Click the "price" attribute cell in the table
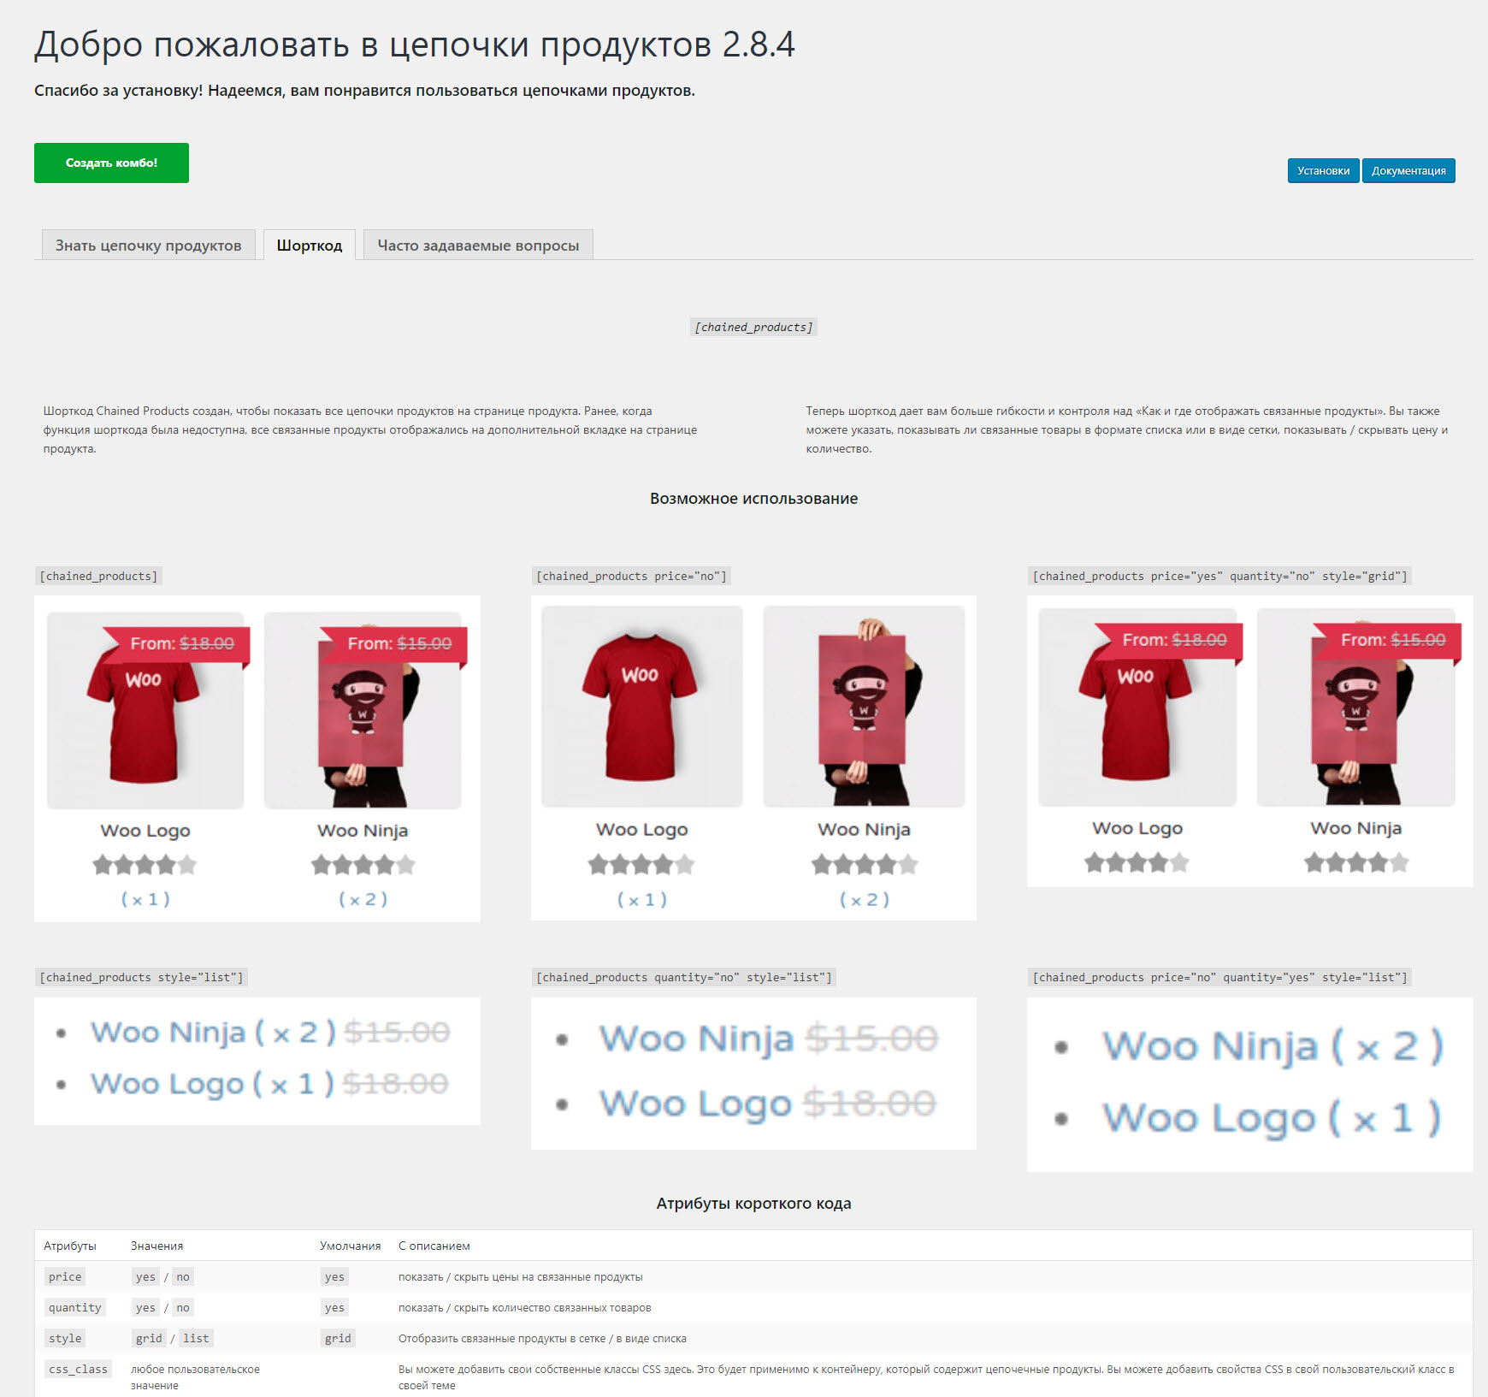The height and width of the screenshot is (1397, 1488). pyautogui.click(x=65, y=1276)
